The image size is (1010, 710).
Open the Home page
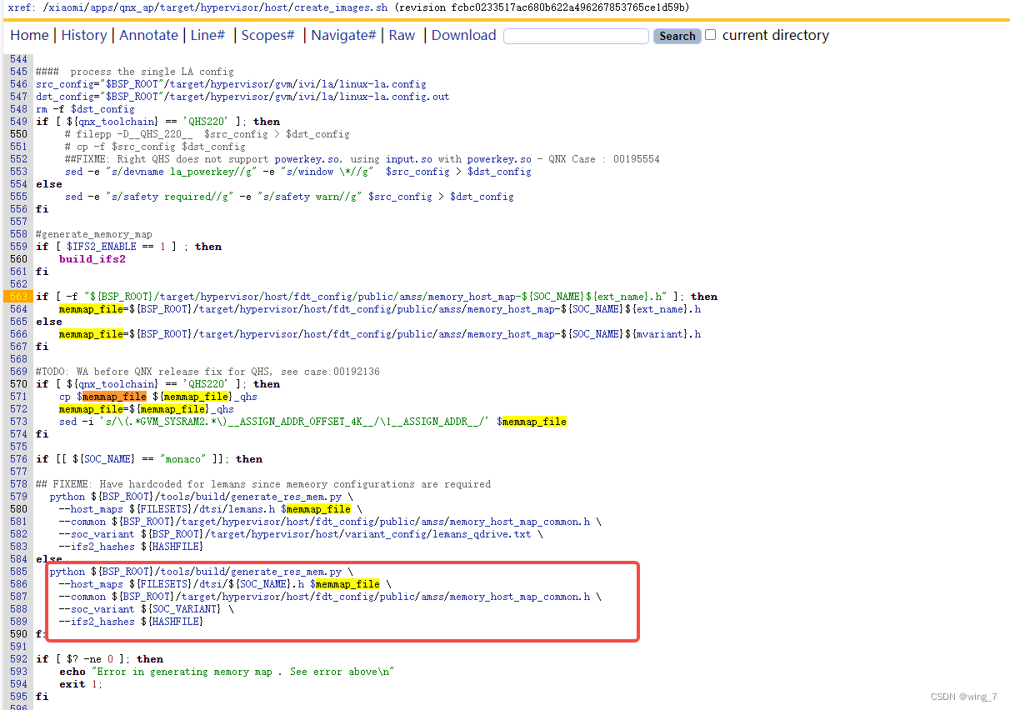tap(29, 35)
